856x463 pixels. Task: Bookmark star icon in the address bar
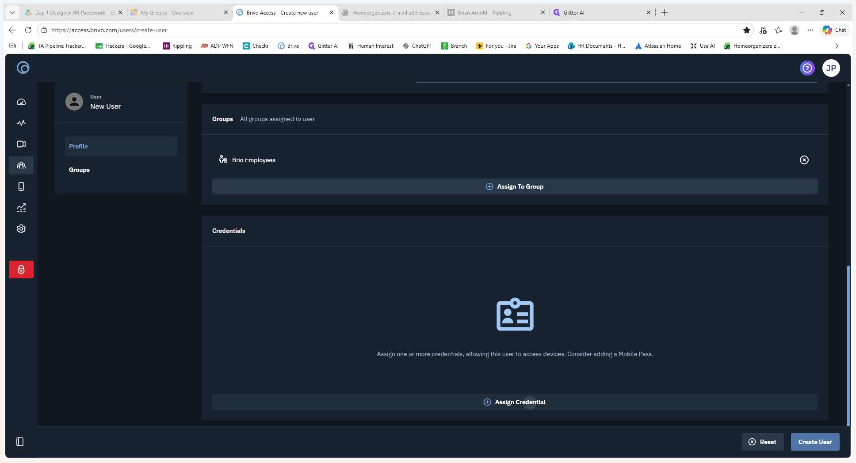[x=747, y=30]
